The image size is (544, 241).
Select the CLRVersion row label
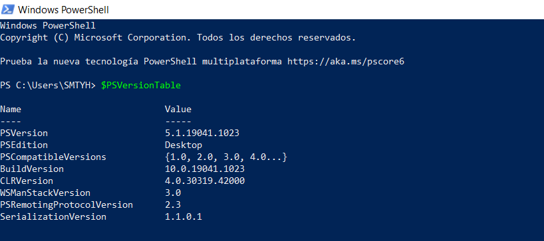click(27, 181)
